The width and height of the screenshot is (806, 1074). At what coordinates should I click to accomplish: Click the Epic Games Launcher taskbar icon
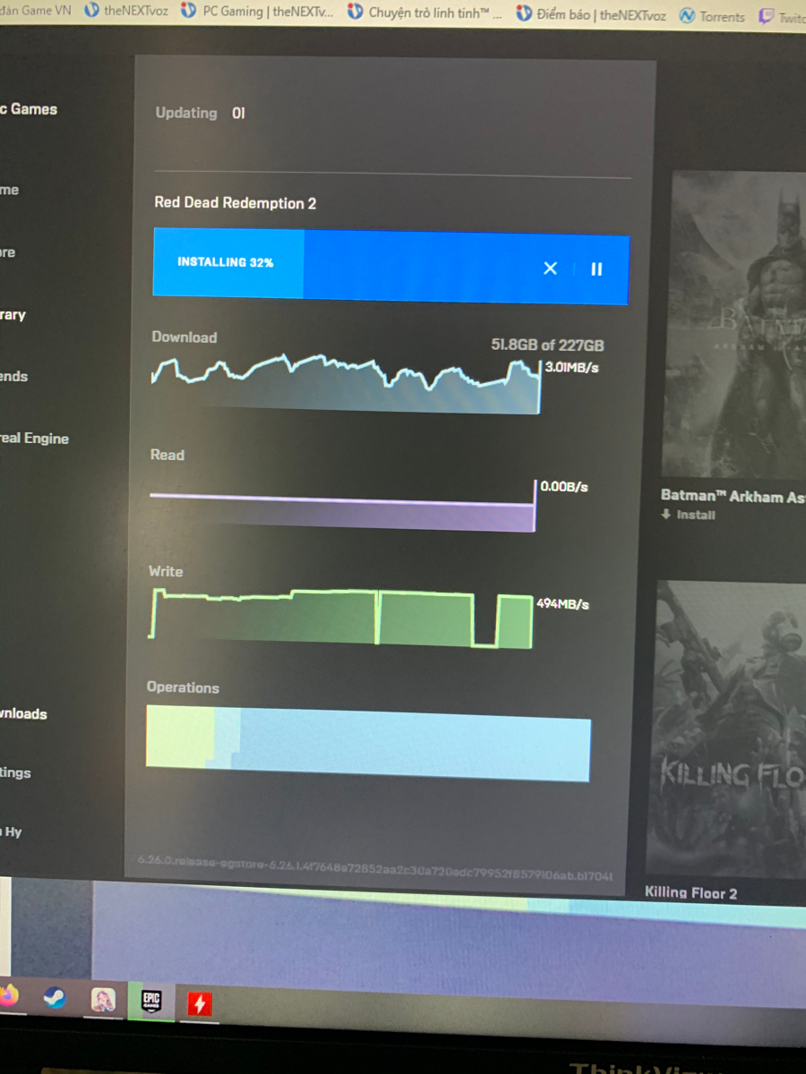pos(151,1002)
